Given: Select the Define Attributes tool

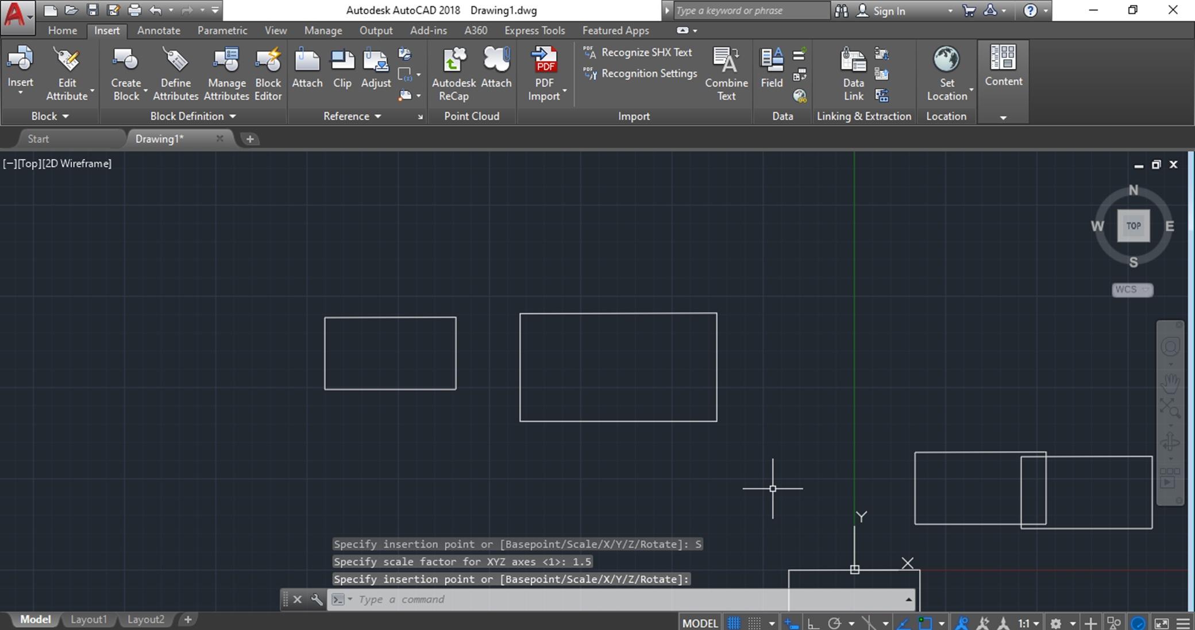Looking at the screenshot, I should 175,74.
